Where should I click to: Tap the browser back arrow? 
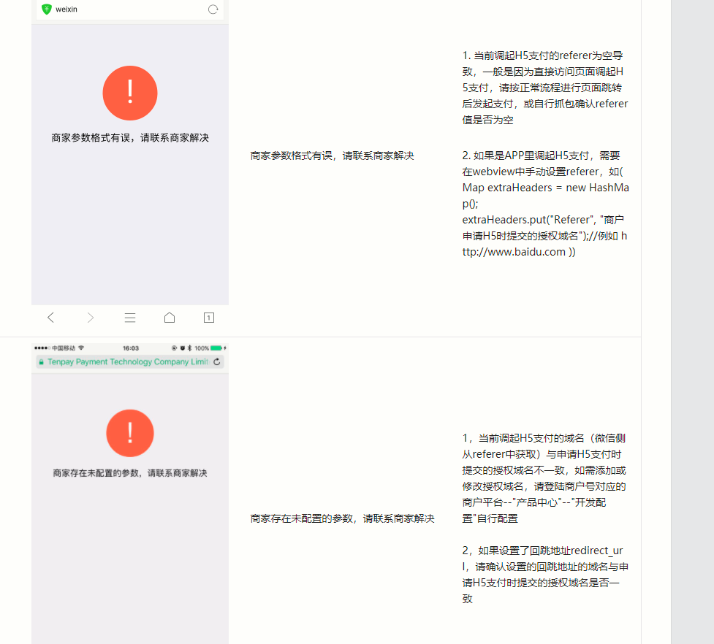pyautogui.click(x=51, y=318)
